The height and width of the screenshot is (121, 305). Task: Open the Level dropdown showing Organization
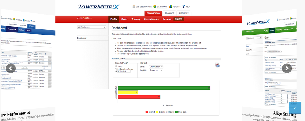(x=156, y=67)
